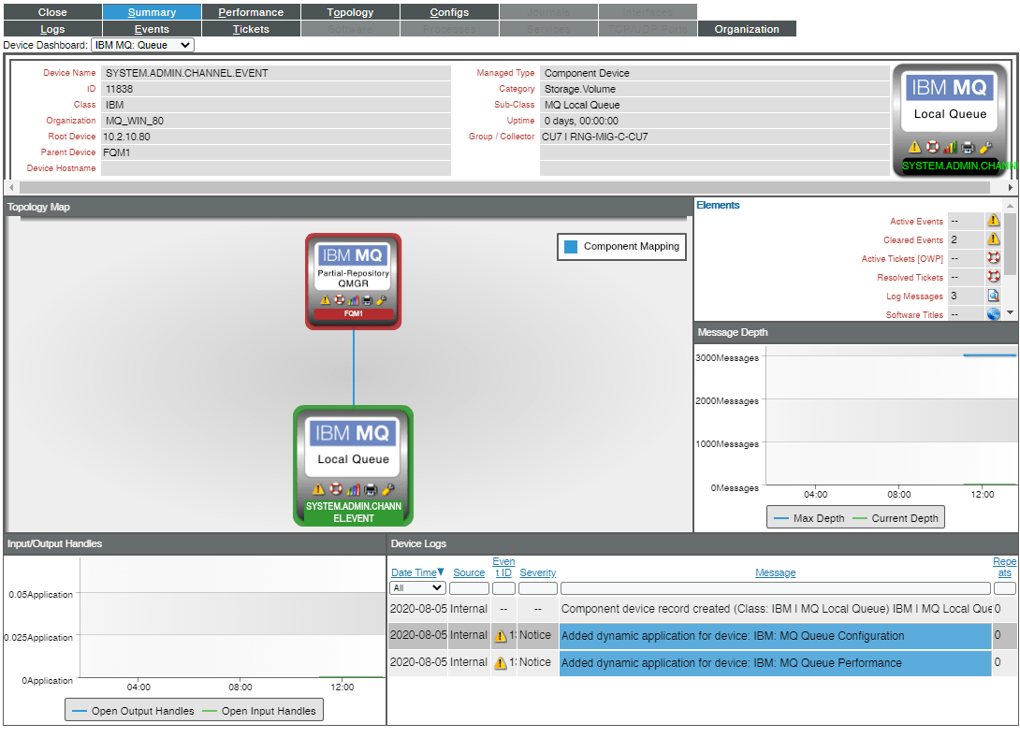Click the Elements heading link

coord(718,205)
